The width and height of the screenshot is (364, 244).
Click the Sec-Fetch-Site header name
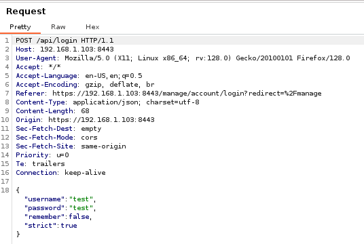point(44,146)
